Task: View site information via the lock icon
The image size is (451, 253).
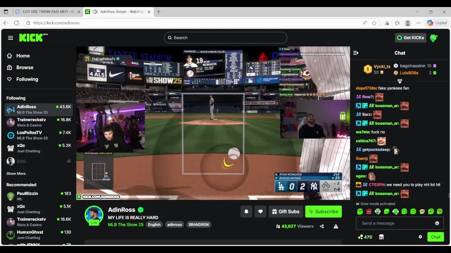Action: (28, 23)
